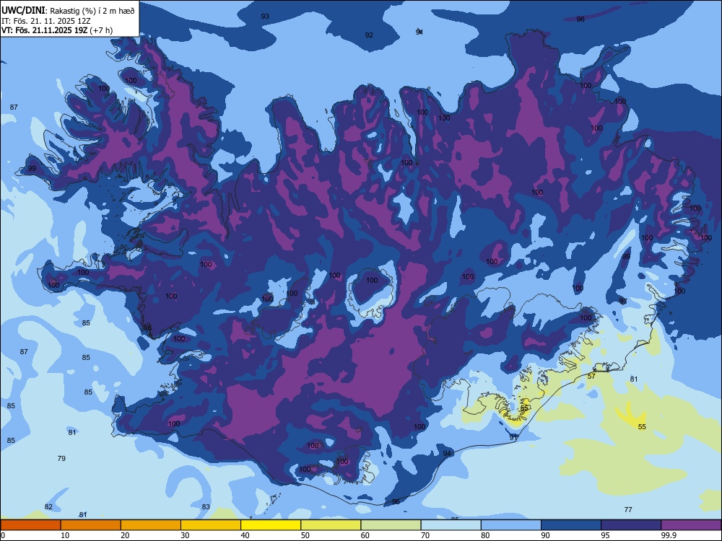Click the '77' humidity value over the sea
The width and height of the screenshot is (722, 541).
point(628,509)
